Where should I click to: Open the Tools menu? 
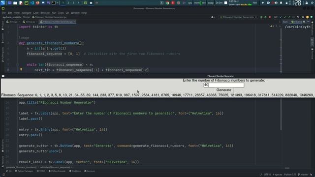pos(61,13)
